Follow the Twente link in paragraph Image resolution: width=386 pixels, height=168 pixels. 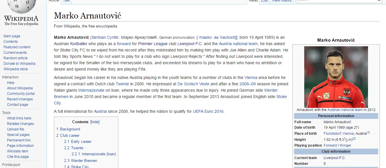(122, 84)
